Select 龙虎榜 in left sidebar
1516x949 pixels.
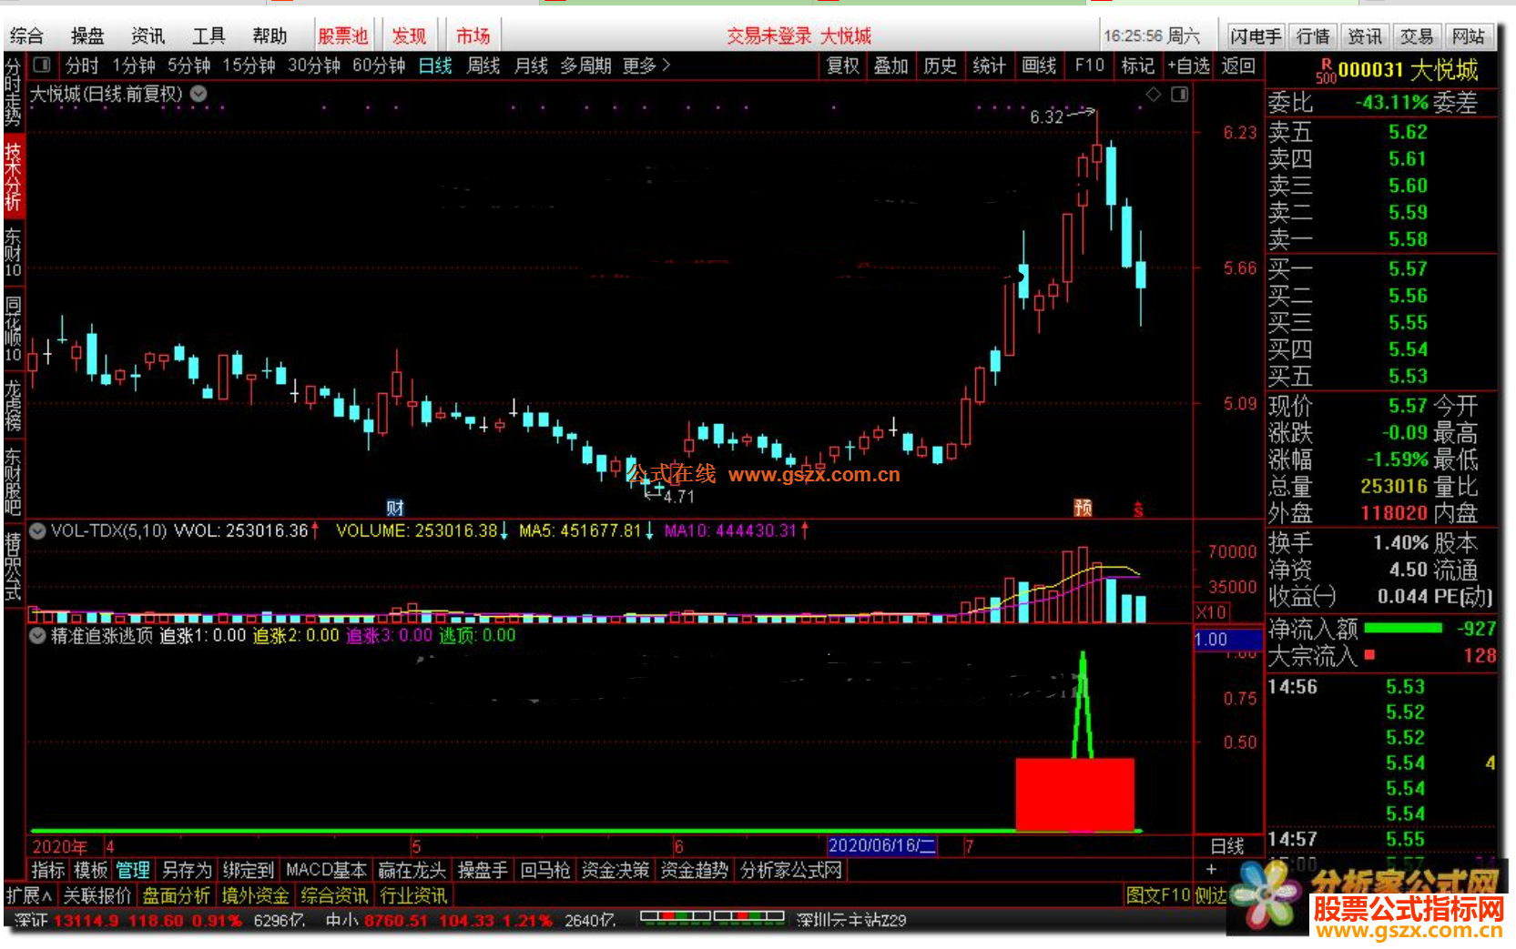[x=13, y=405]
